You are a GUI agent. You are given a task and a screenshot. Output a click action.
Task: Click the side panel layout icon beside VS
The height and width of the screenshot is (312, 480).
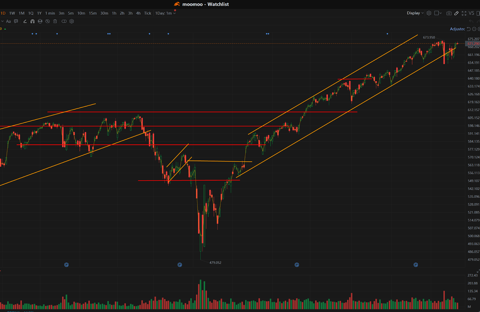point(478,13)
